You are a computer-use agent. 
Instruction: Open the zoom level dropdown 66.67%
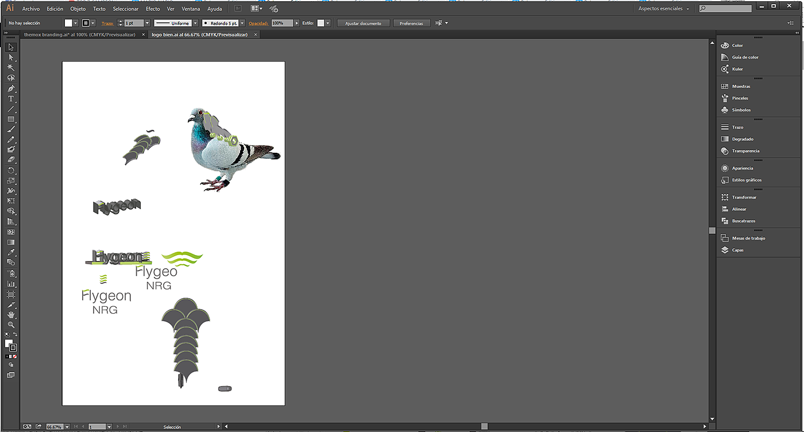[x=67, y=427]
